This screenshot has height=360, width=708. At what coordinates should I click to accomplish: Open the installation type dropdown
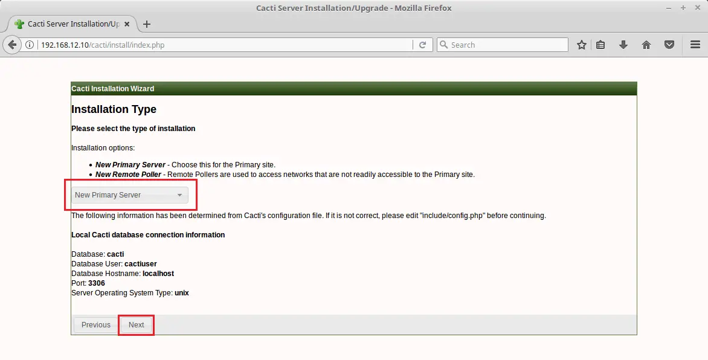[x=179, y=194]
